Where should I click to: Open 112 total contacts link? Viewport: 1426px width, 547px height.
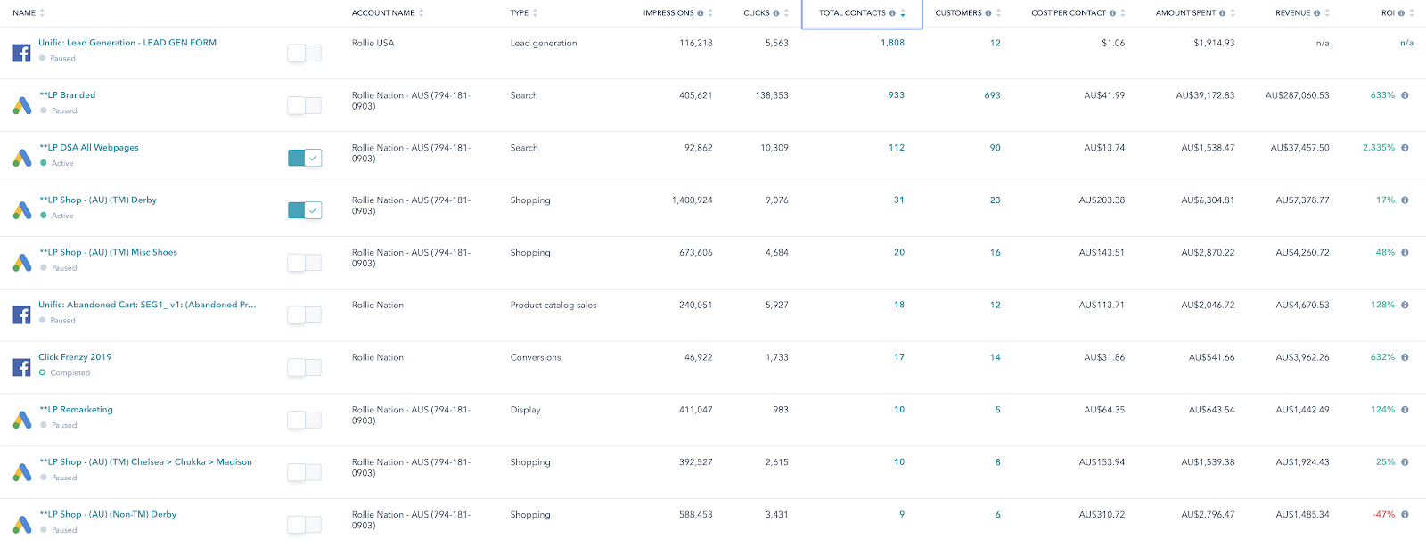coord(897,148)
